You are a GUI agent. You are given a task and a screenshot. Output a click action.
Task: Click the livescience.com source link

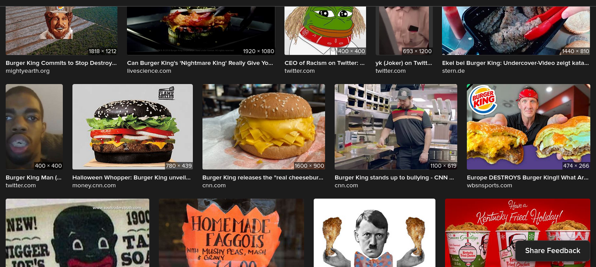click(149, 71)
